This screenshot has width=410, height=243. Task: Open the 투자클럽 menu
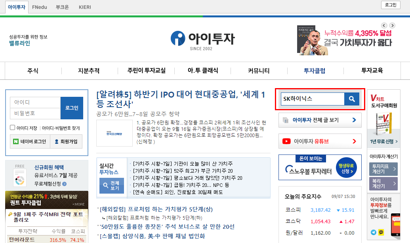[x=315, y=71]
